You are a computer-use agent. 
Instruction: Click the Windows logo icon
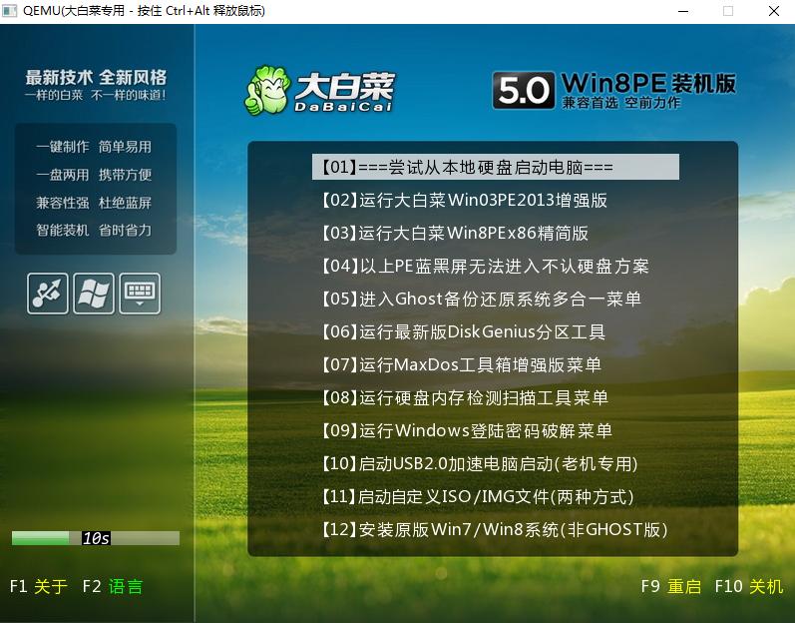point(94,294)
